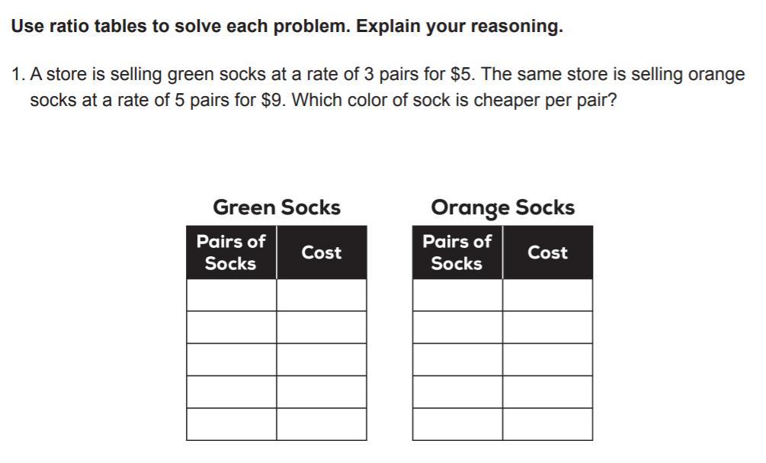
Task: Click the first empty Green Socks pairs cell
Action: pyautogui.click(x=232, y=295)
